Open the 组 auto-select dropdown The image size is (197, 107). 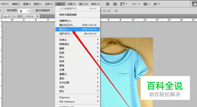(24, 11)
